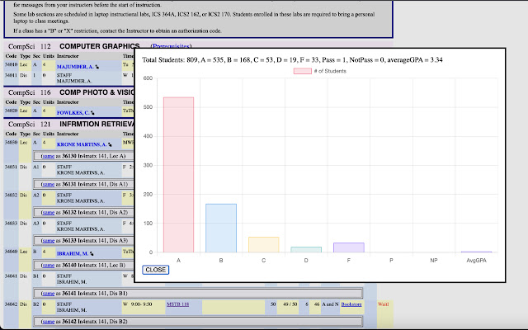This screenshot has width=528, height=330.
Task: Click the 'CompSci 116' heading
Action: (x=30, y=92)
